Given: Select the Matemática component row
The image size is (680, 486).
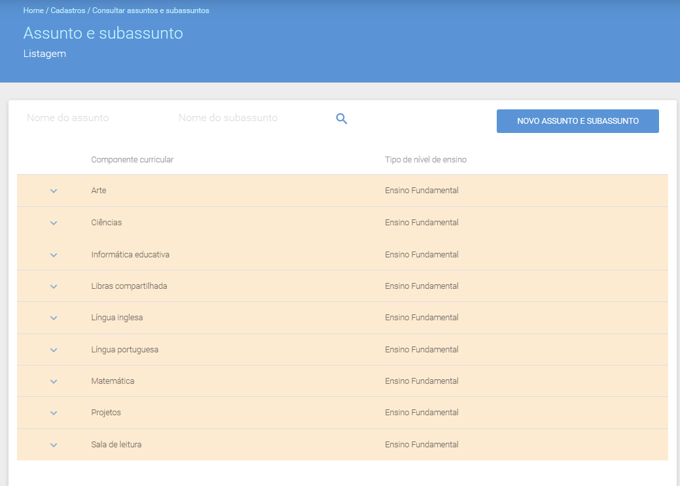Looking at the screenshot, I should click(342, 381).
